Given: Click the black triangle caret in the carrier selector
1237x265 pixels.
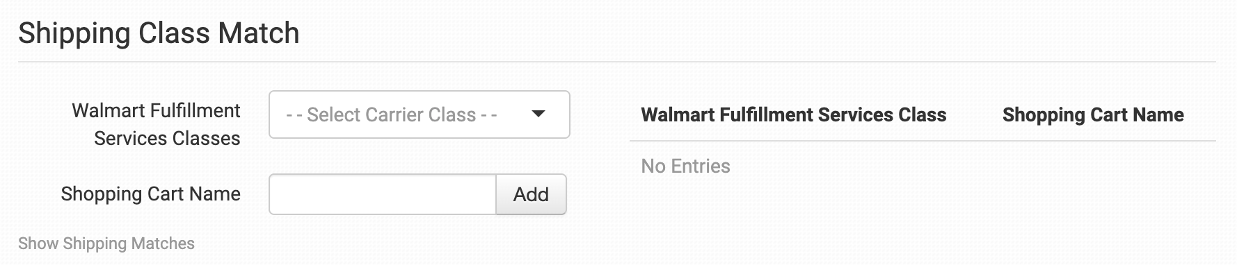Looking at the screenshot, I should [538, 114].
